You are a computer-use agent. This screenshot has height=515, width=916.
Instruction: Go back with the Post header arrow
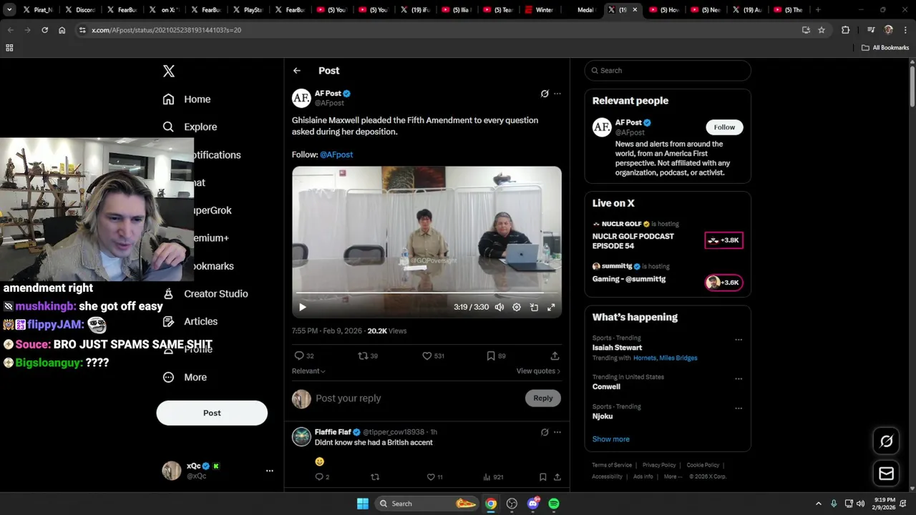click(x=297, y=71)
